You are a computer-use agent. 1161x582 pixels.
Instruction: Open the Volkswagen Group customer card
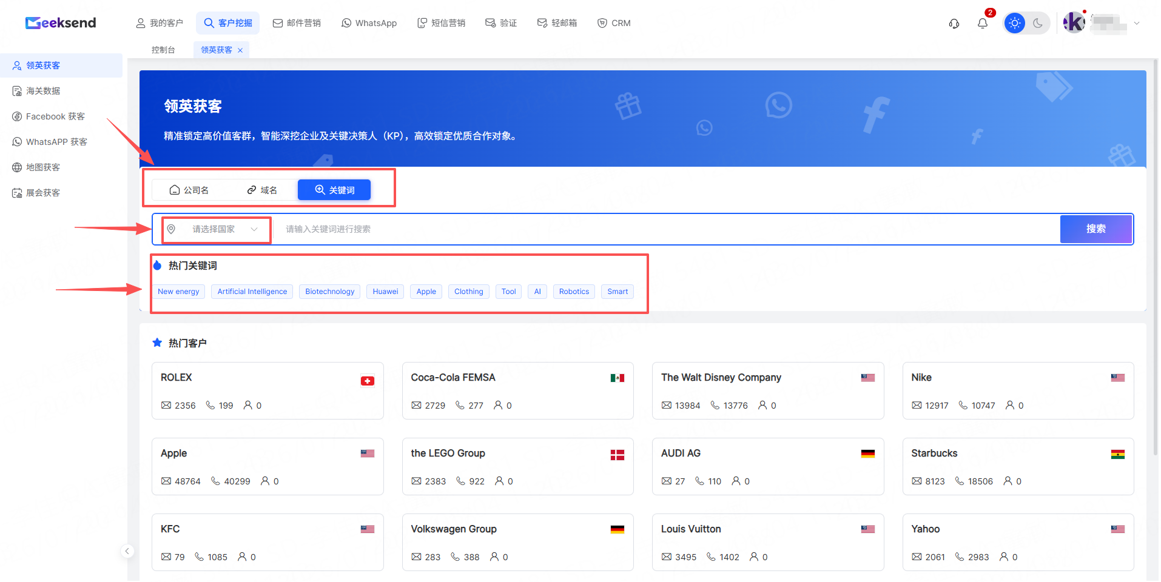[518, 543]
